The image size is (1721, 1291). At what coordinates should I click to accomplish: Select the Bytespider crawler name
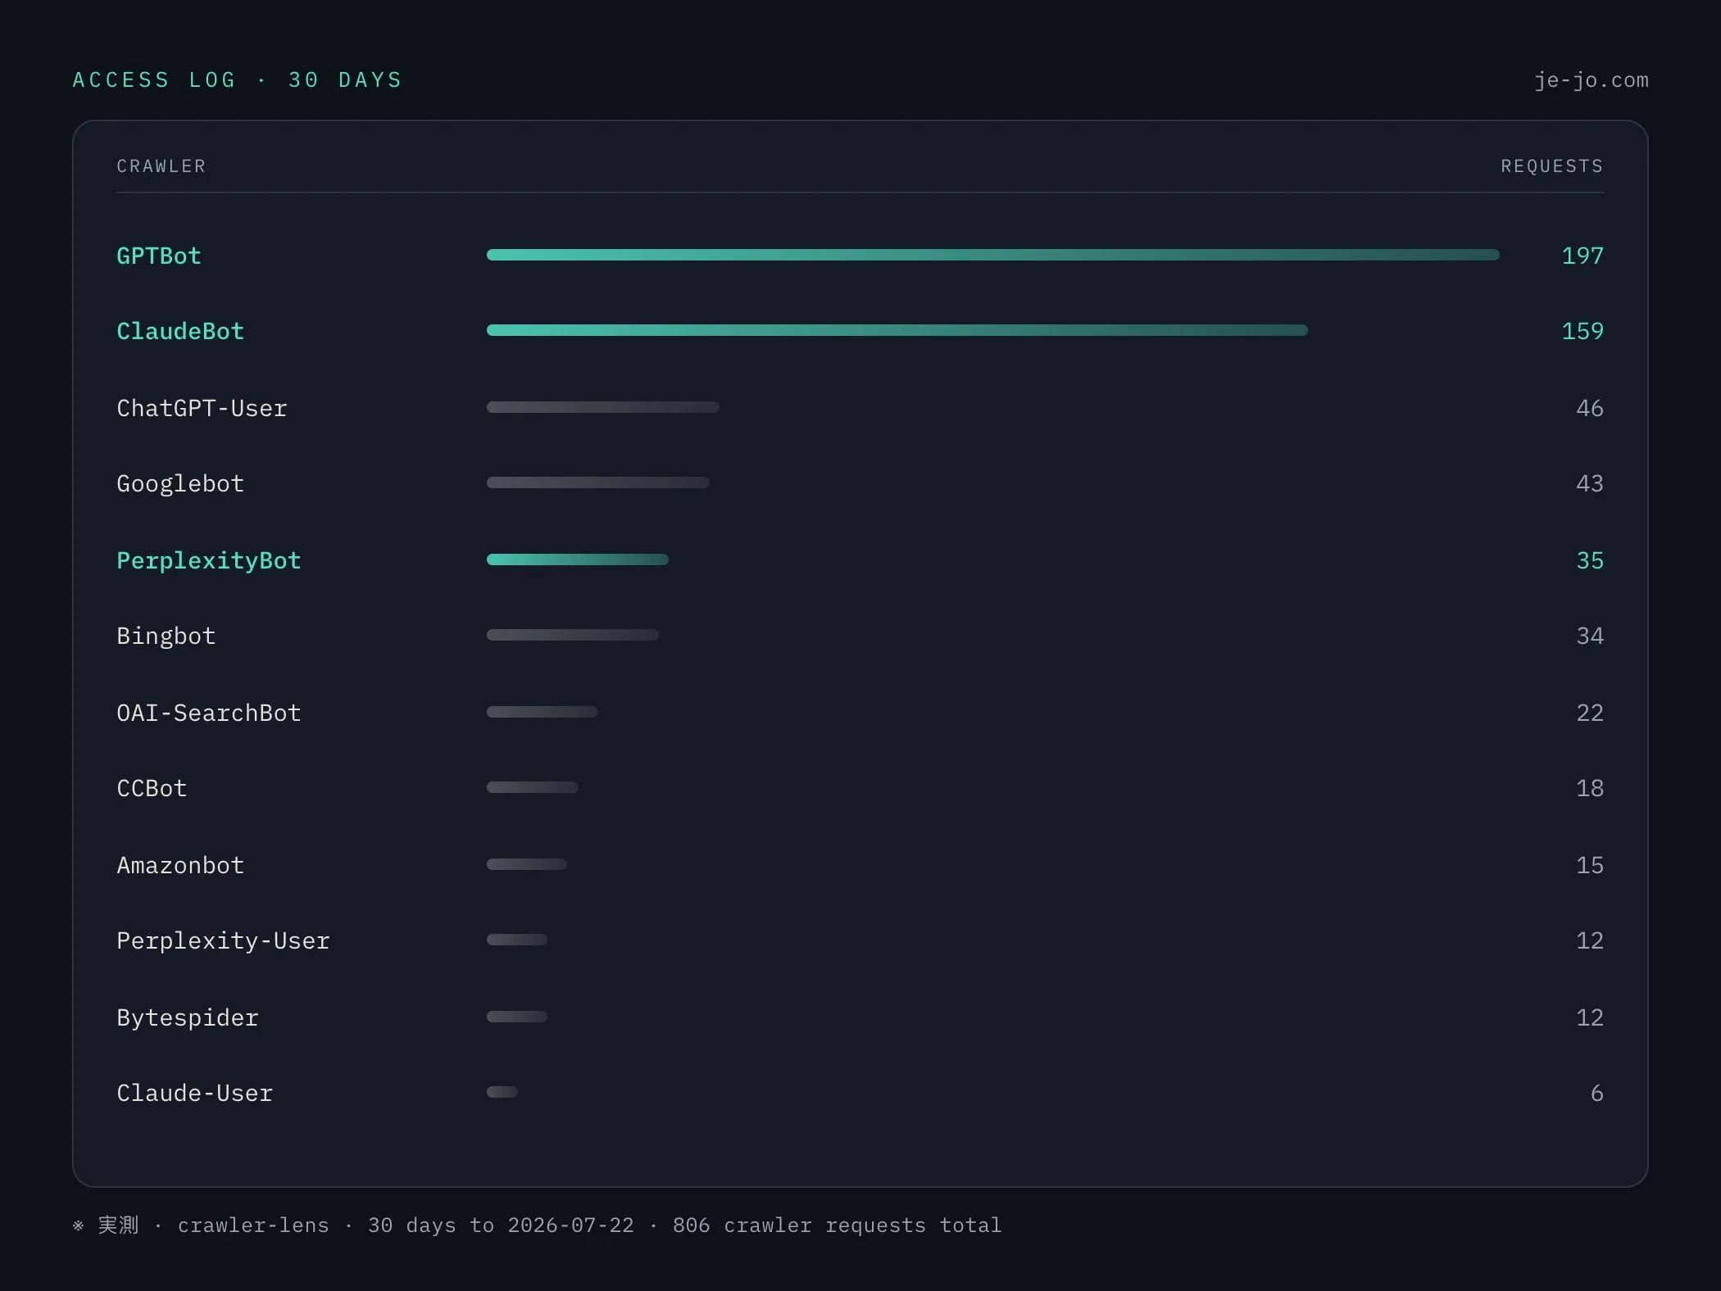[x=188, y=1017]
